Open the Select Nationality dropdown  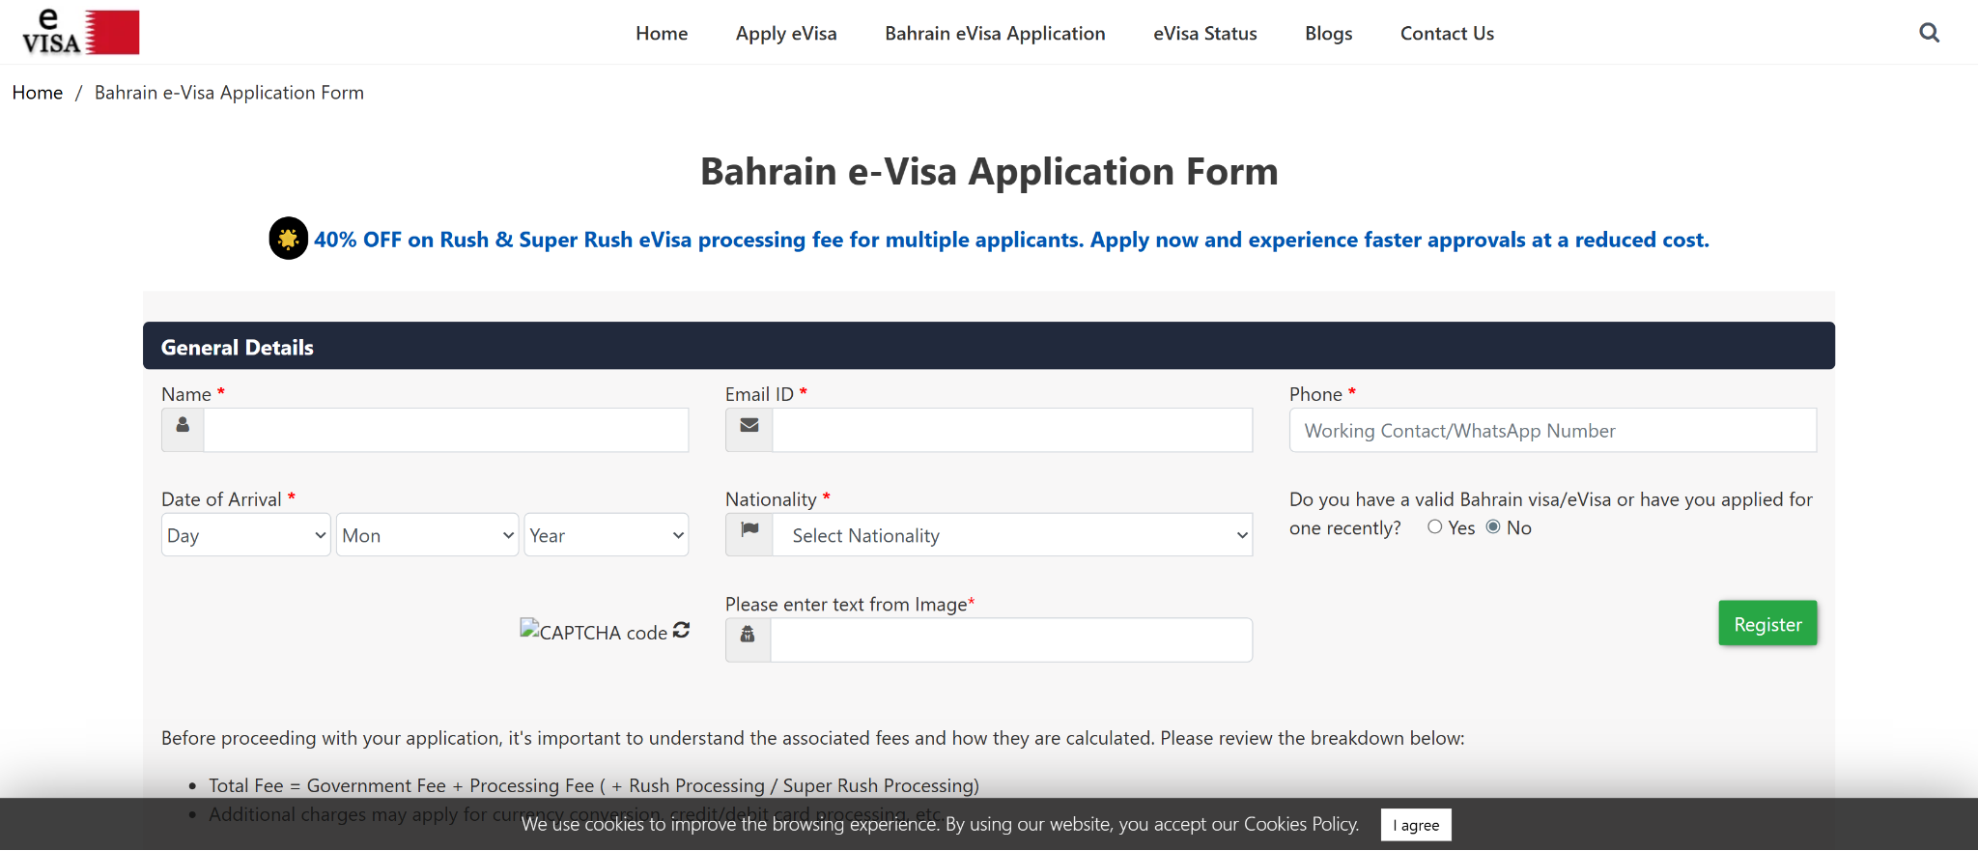click(x=1012, y=535)
